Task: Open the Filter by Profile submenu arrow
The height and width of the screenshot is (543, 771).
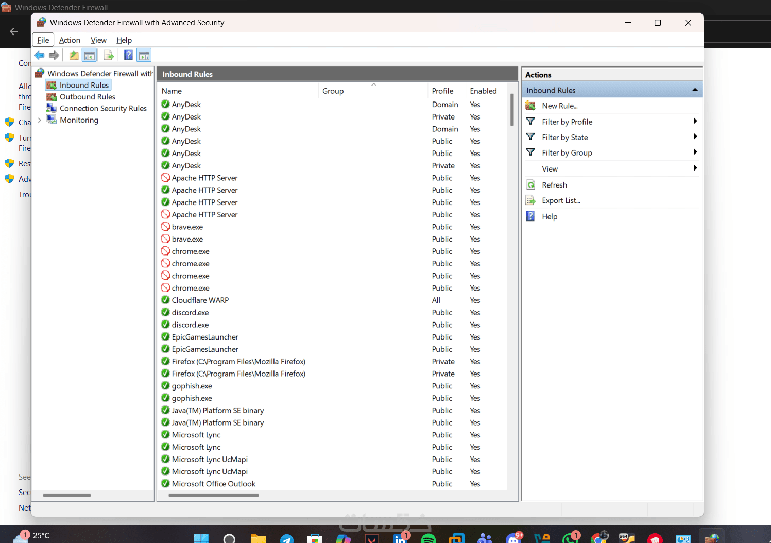Action: coord(695,121)
